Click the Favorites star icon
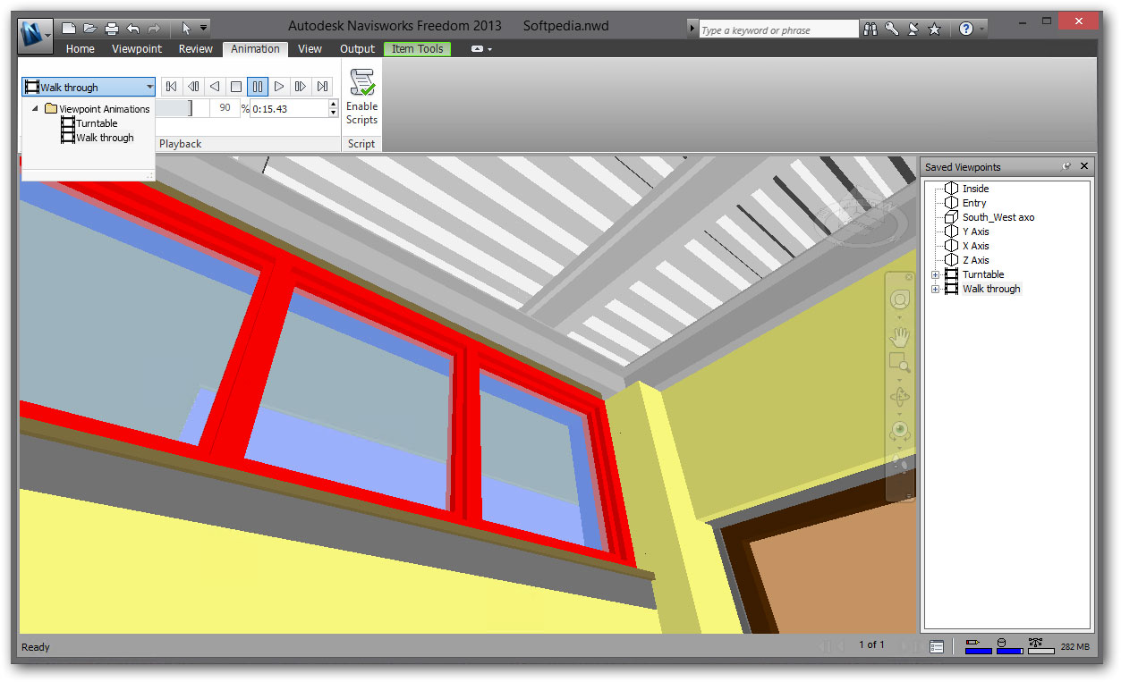Viewport: 1121px width, 682px height. pos(934,29)
